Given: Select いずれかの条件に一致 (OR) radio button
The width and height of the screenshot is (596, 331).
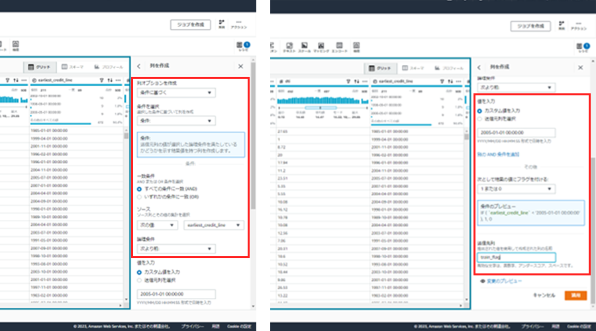Looking at the screenshot, I should click(139, 197).
